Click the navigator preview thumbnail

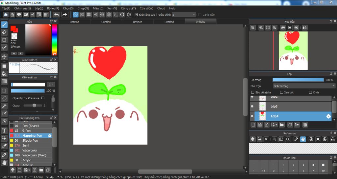[x=293, y=50]
